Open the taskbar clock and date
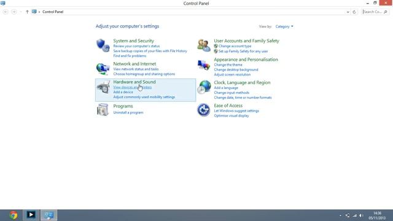The image size is (393, 221). [377, 215]
